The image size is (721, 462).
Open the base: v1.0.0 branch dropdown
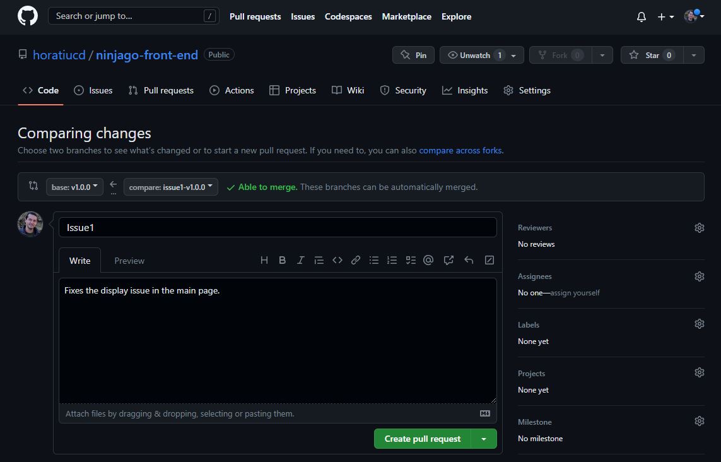point(74,187)
